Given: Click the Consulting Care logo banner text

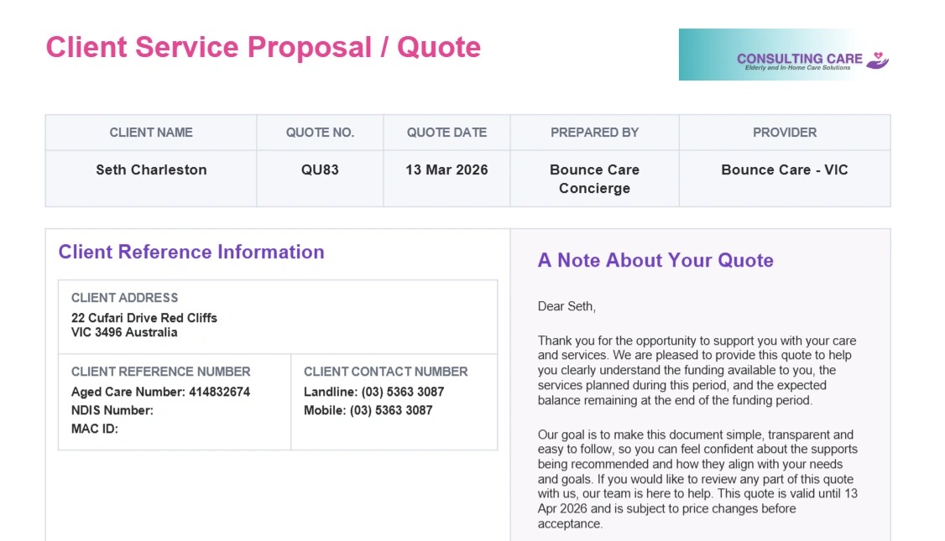Looking at the screenshot, I should click(x=799, y=59).
